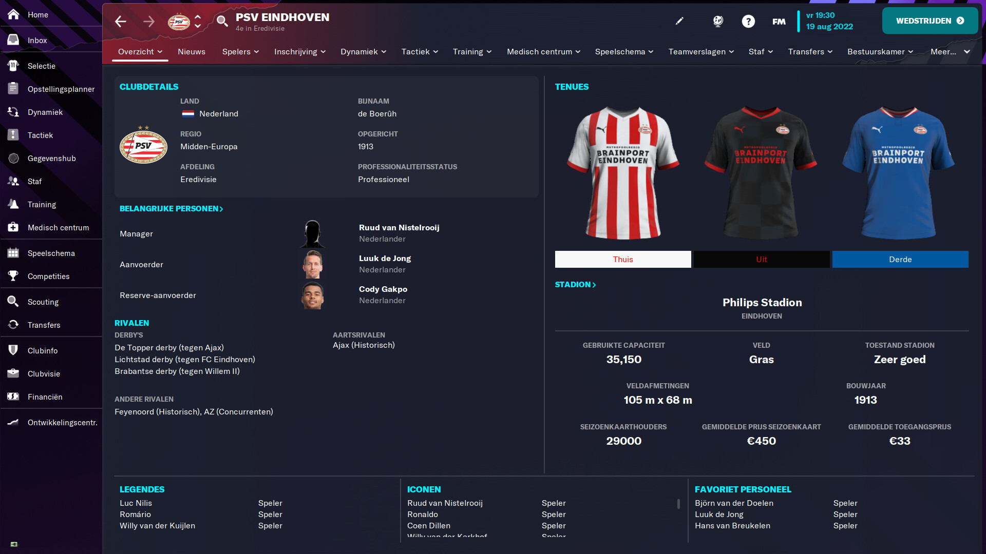Image resolution: width=986 pixels, height=554 pixels.
Task: Select the Uit kit tab
Action: (x=762, y=259)
